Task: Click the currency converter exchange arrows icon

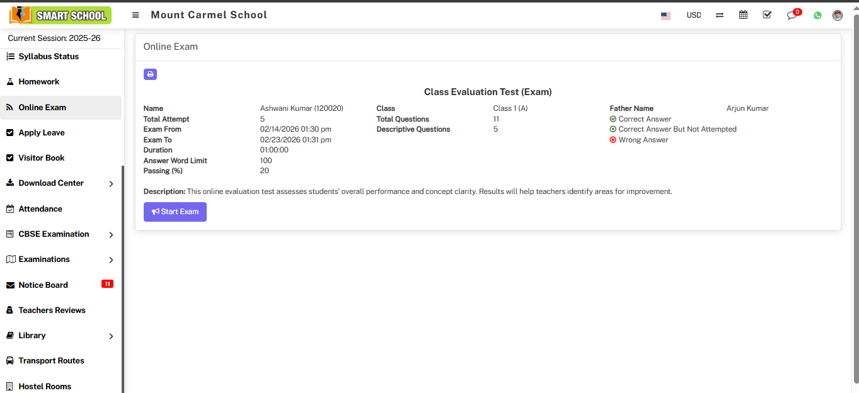Action: click(x=719, y=14)
